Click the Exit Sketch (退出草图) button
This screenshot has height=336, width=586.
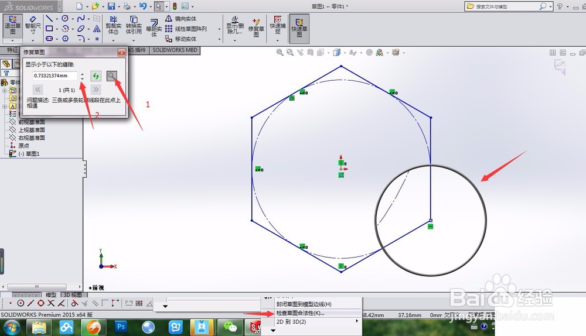(x=13, y=25)
